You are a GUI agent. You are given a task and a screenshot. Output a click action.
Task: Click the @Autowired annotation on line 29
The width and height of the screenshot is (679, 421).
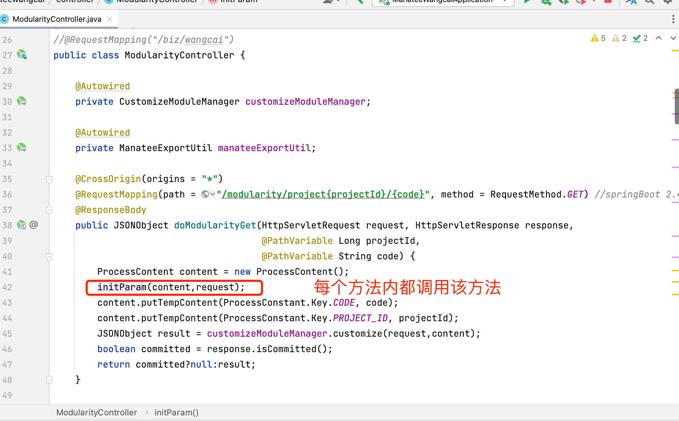click(103, 86)
